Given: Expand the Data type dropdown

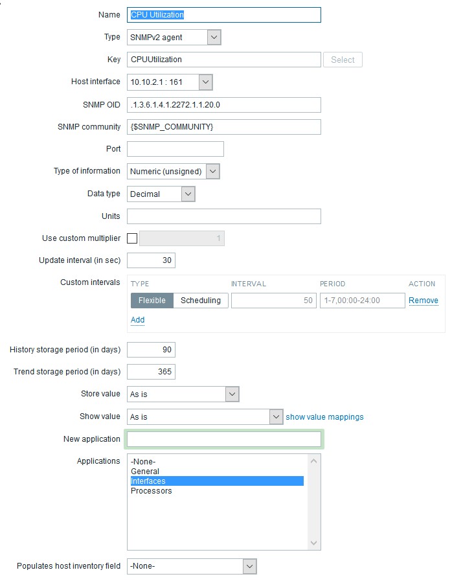Looking at the screenshot, I should click(161, 194).
